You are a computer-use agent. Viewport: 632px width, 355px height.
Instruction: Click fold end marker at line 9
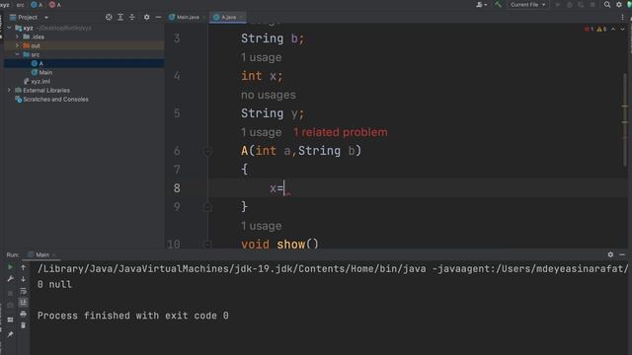pos(207,207)
